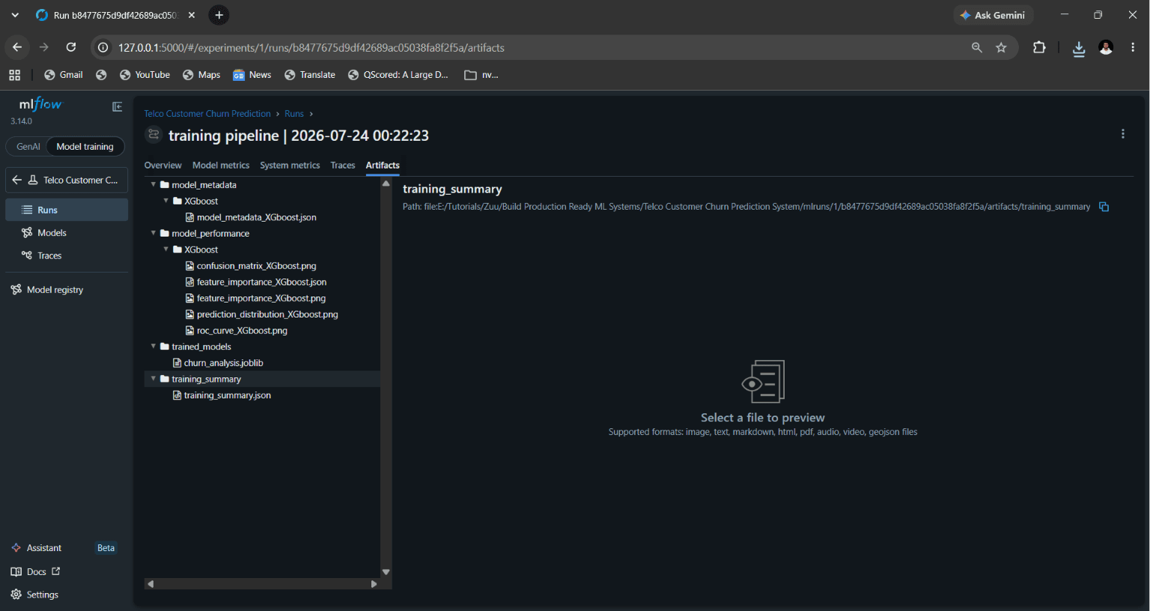Bookmark this page with the star icon
1150x611 pixels.
1001,47
